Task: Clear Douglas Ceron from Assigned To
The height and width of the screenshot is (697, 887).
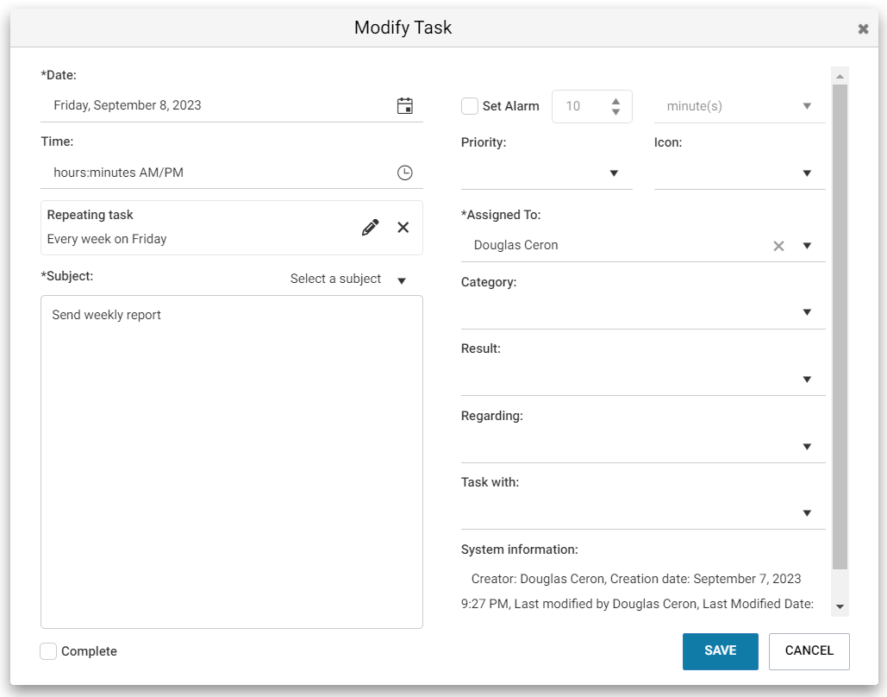Action: click(x=778, y=246)
